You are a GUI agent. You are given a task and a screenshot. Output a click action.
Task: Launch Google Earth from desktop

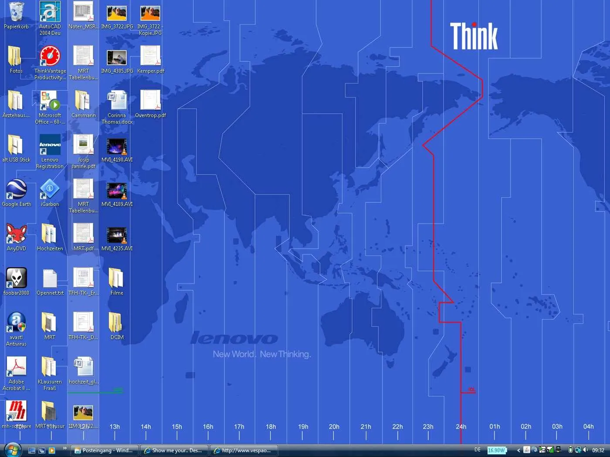pos(16,190)
